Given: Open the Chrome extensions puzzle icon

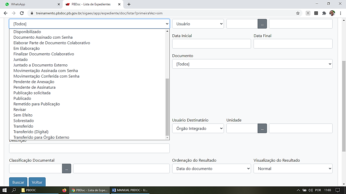Looking at the screenshot, I should pos(324,13).
